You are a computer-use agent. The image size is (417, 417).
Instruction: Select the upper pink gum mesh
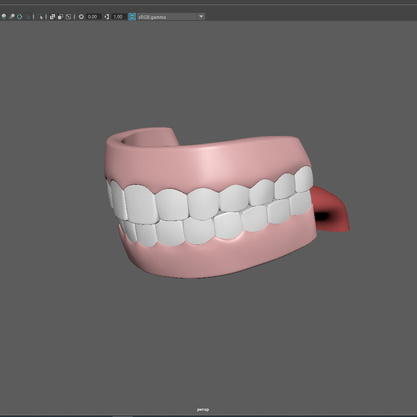(x=207, y=162)
